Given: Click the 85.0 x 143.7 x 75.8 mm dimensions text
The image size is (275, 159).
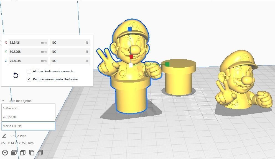Looking at the screenshot, I should pos(17,143).
